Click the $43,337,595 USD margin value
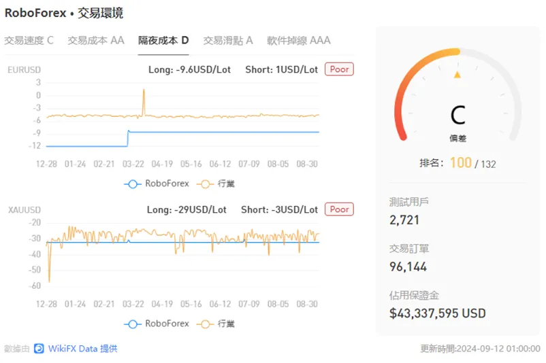 pyautogui.click(x=437, y=313)
